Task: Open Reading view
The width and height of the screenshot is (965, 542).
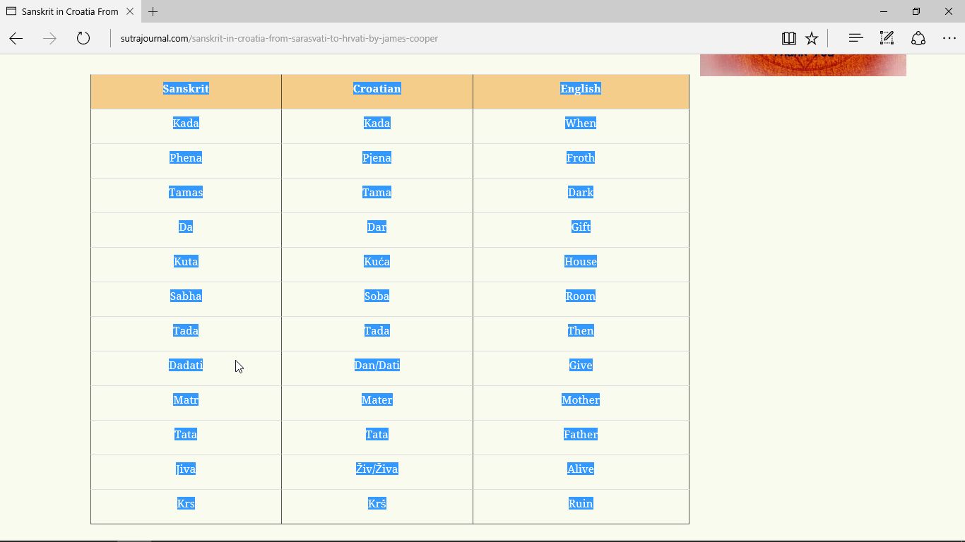Action: (789, 38)
